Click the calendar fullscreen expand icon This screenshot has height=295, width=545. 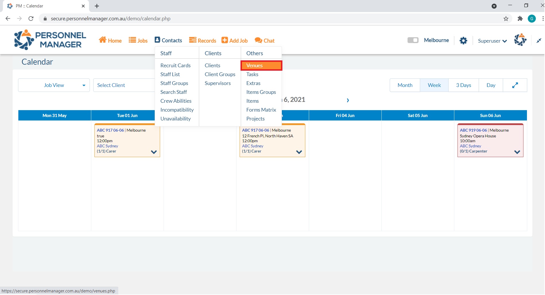(x=515, y=85)
